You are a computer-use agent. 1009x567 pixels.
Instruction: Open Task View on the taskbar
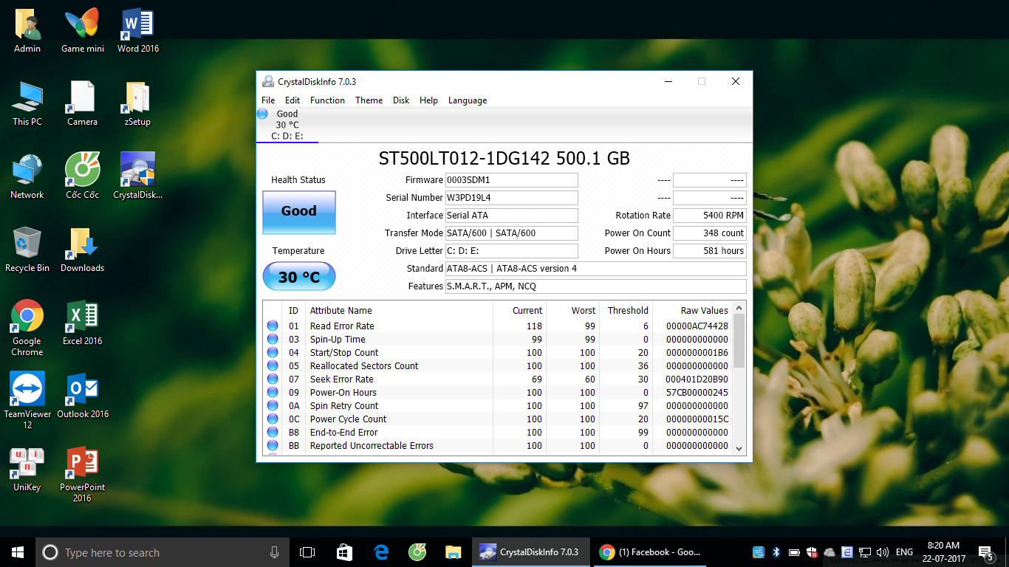[307, 552]
